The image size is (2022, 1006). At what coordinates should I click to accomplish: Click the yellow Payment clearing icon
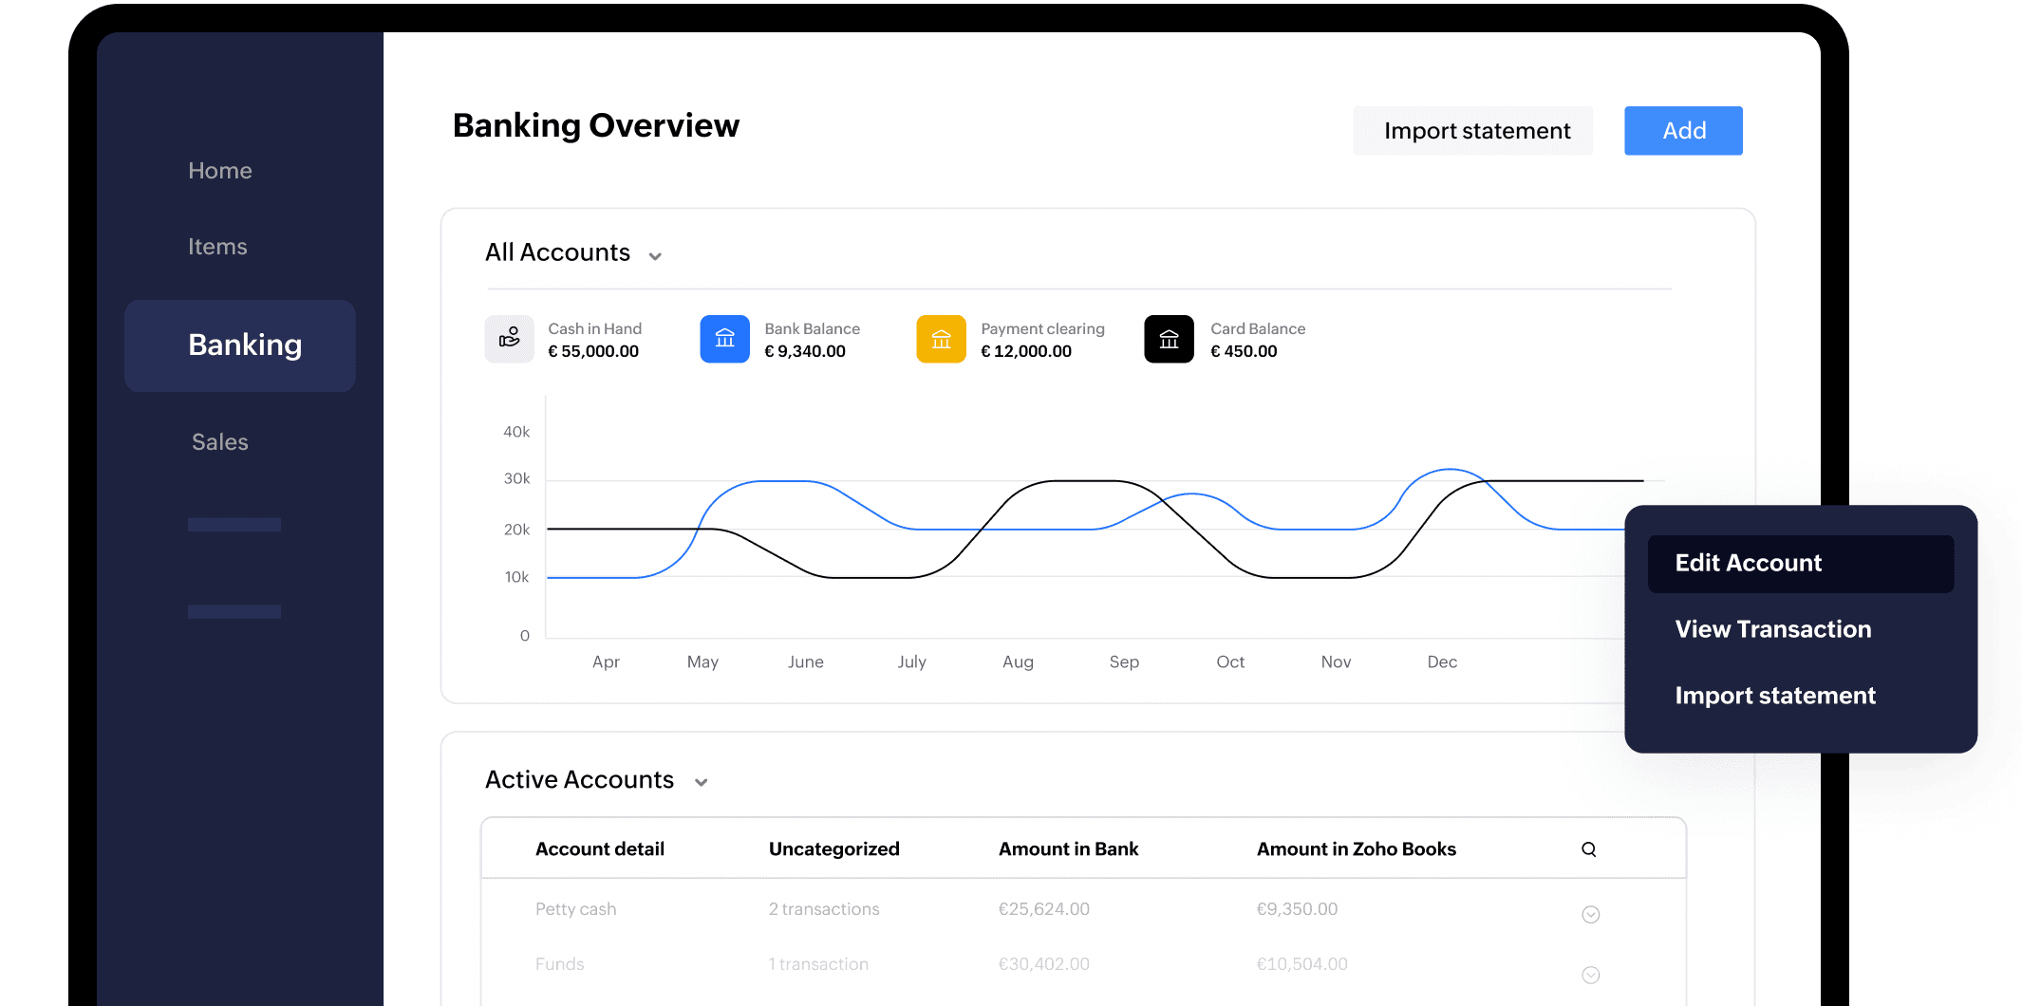point(942,339)
